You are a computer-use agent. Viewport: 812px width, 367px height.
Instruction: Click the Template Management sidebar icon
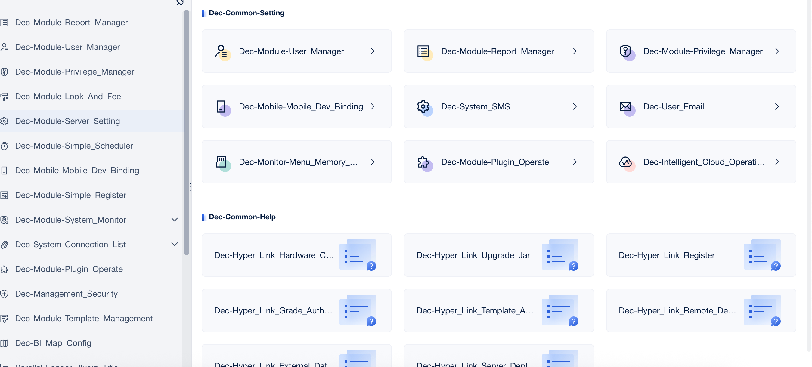[x=4, y=319]
